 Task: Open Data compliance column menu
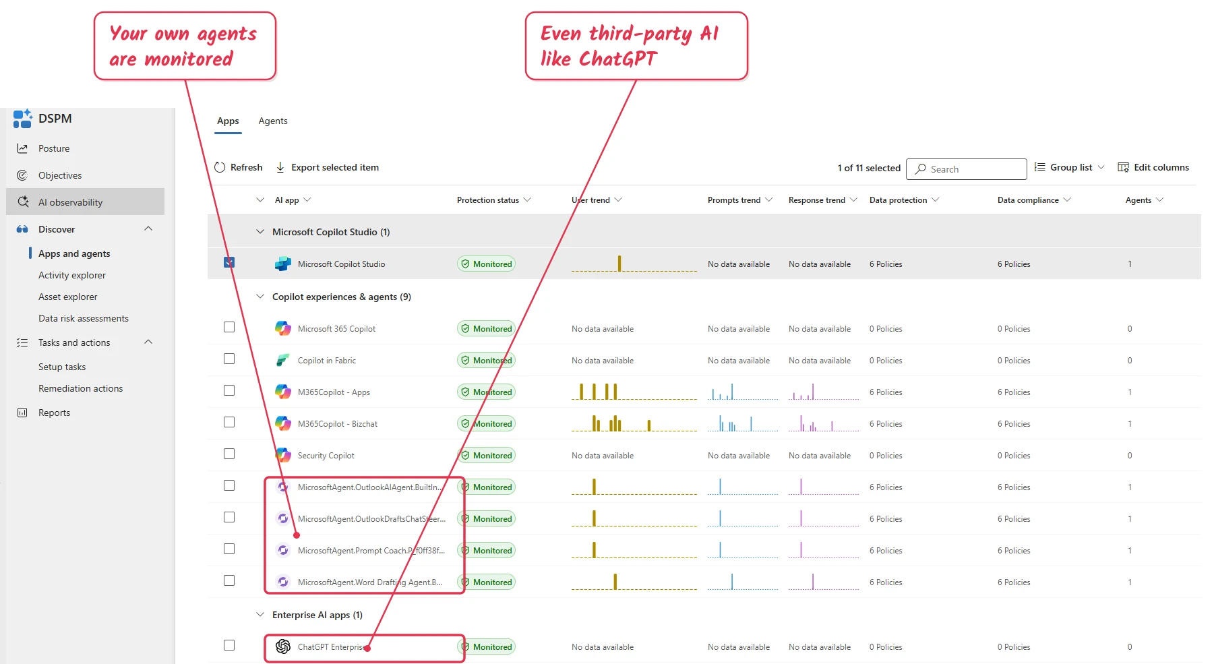point(1067,200)
